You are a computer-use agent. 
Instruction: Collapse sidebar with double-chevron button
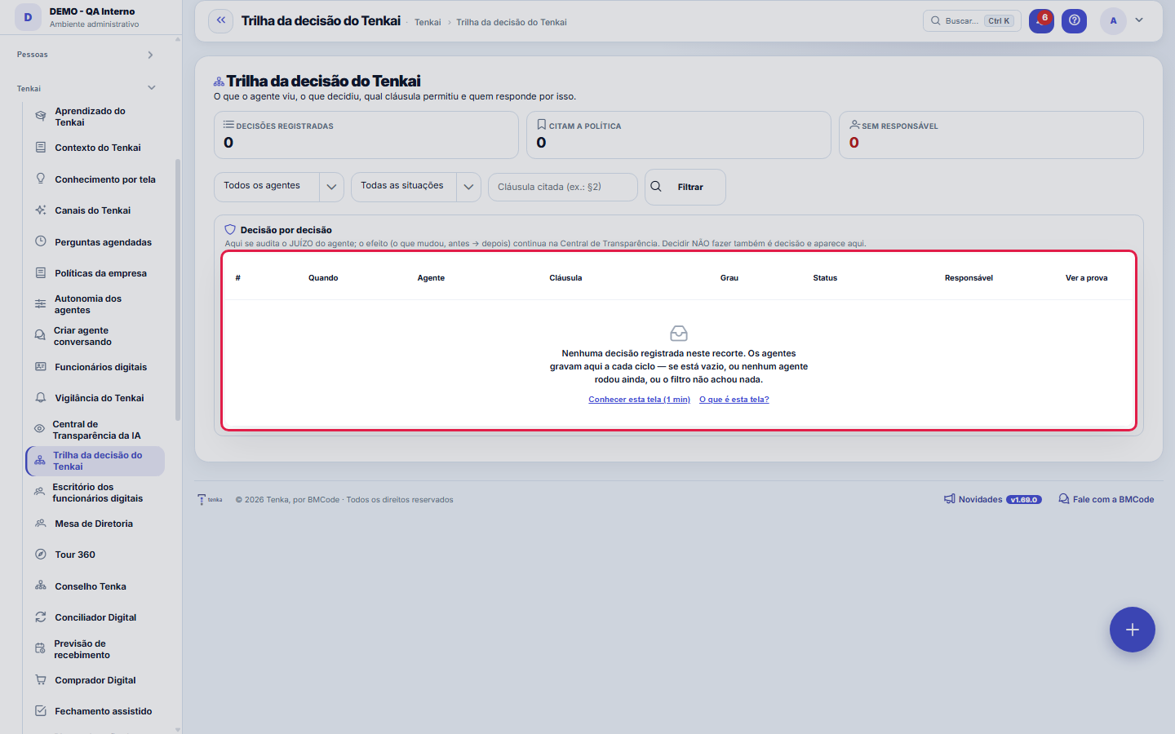coord(221,21)
